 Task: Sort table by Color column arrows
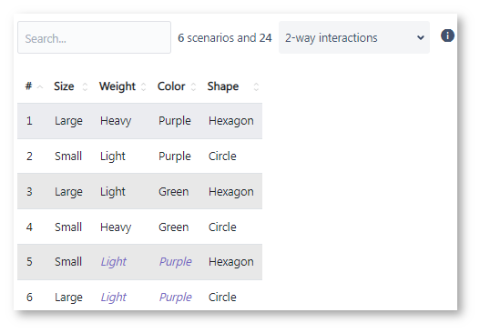(x=193, y=86)
